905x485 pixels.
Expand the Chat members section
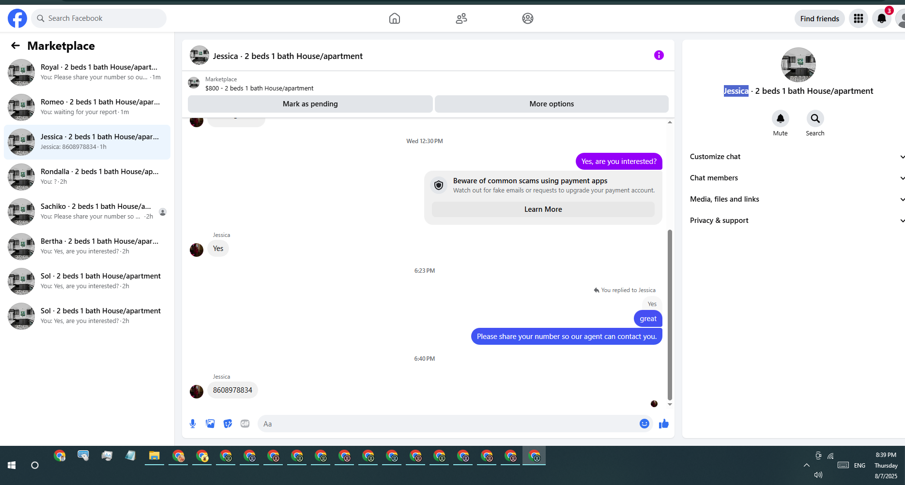(x=797, y=178)
